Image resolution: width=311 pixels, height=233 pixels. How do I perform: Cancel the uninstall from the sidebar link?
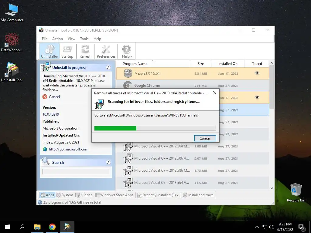click(54, 97)
